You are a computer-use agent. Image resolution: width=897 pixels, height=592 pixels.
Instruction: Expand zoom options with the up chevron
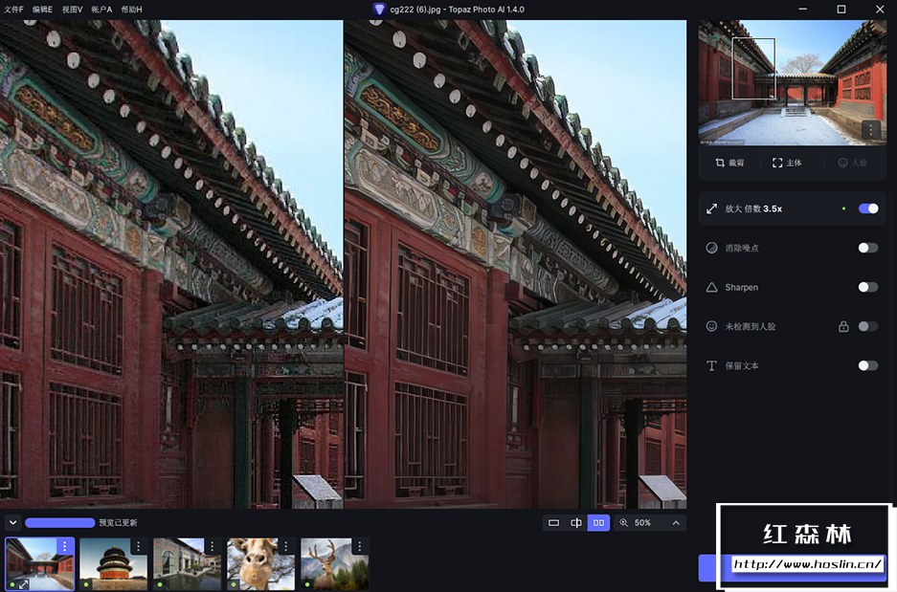[x=676, y=523]
